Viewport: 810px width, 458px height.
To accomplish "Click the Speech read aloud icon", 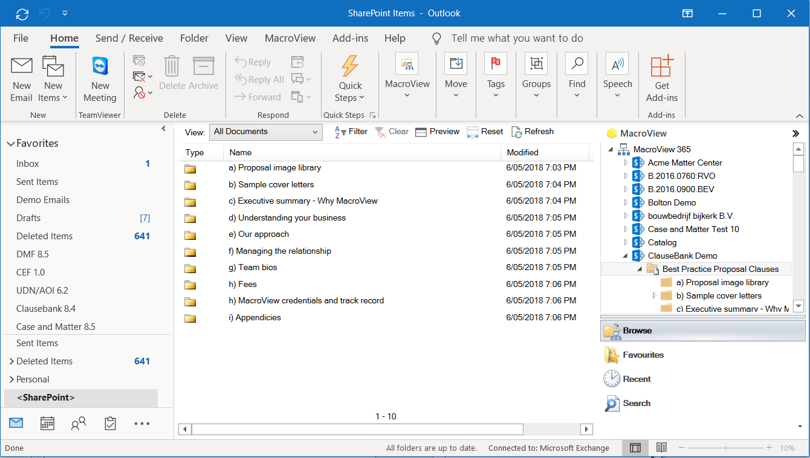I will (x=617, y=63).
